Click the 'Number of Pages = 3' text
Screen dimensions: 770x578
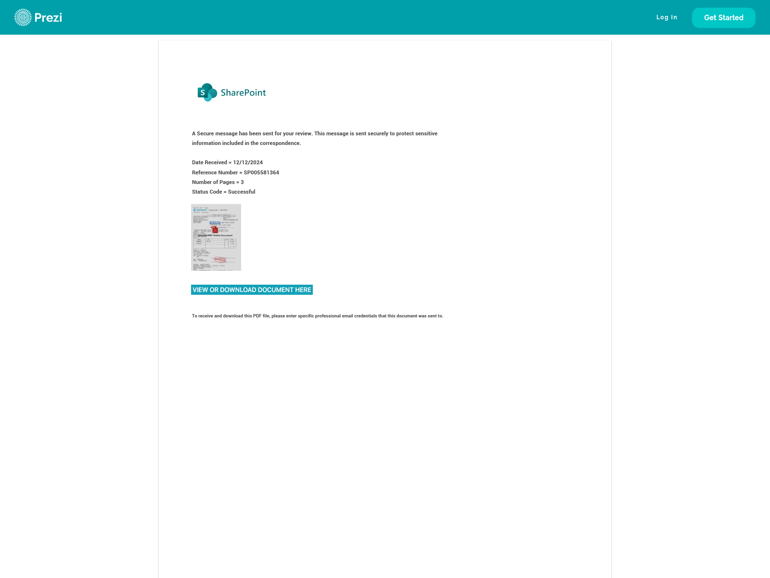pos(218,182)
